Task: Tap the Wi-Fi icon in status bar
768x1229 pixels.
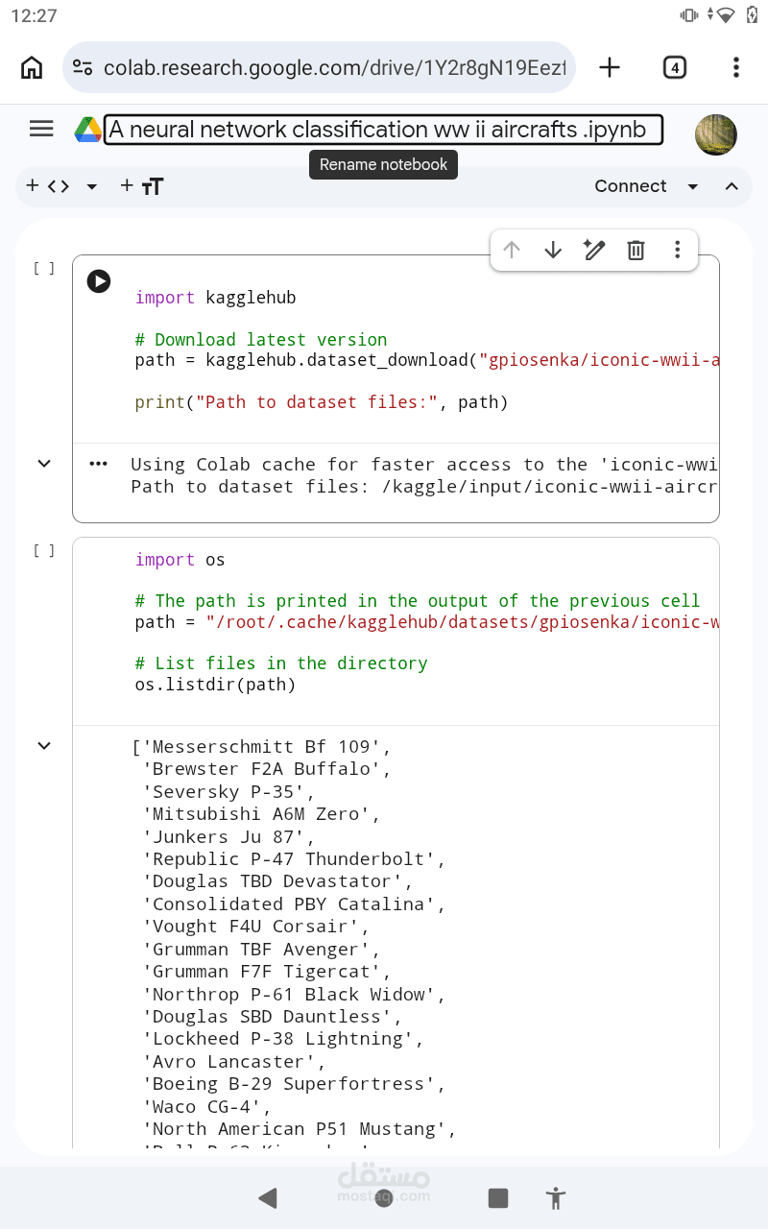Action: pos(727,15)
